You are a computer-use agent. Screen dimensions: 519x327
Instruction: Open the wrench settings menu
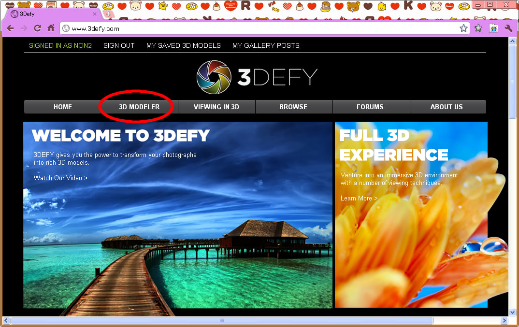508,28
